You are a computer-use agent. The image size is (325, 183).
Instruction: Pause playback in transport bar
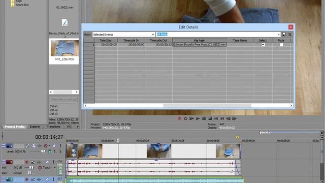204,118
